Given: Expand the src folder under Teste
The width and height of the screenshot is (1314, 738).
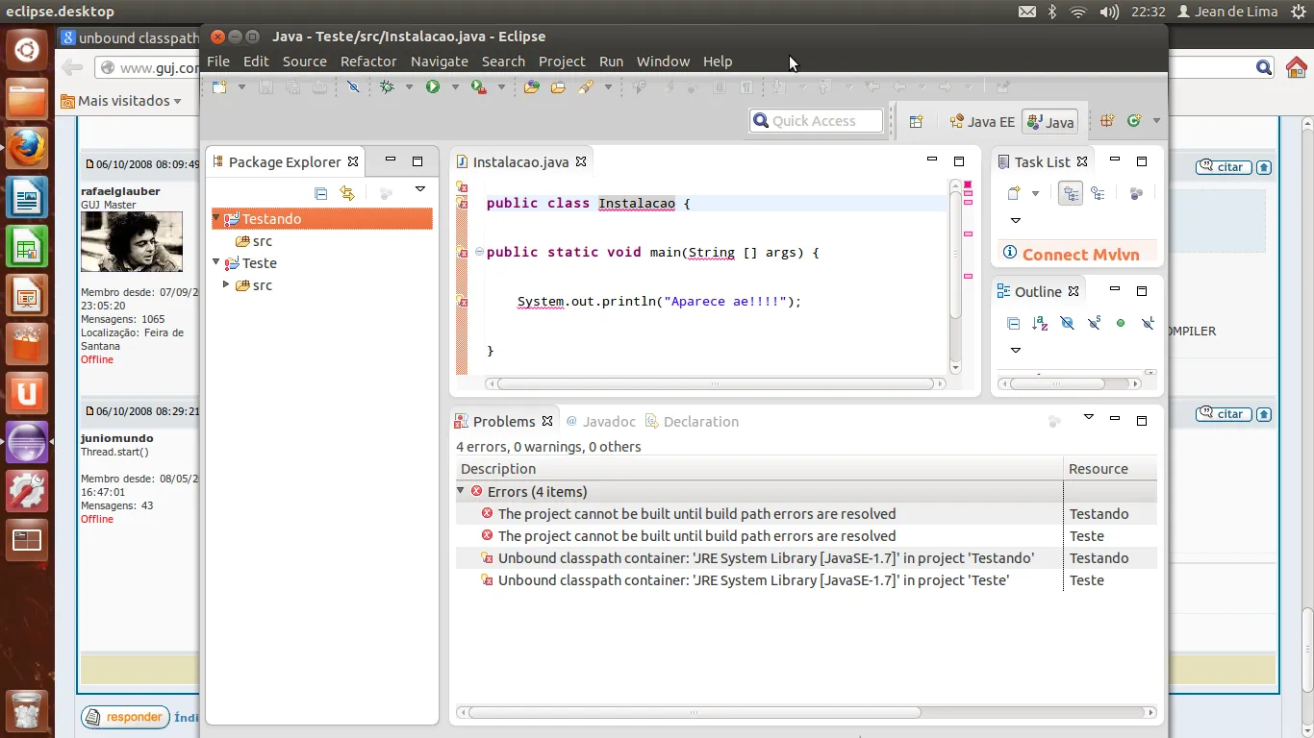Looking at the screenshot, I should 226,285.
